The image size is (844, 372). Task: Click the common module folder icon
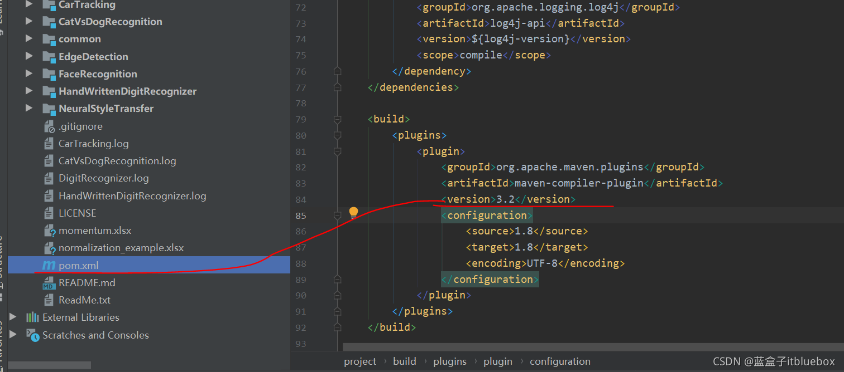(x=49, y=40)
